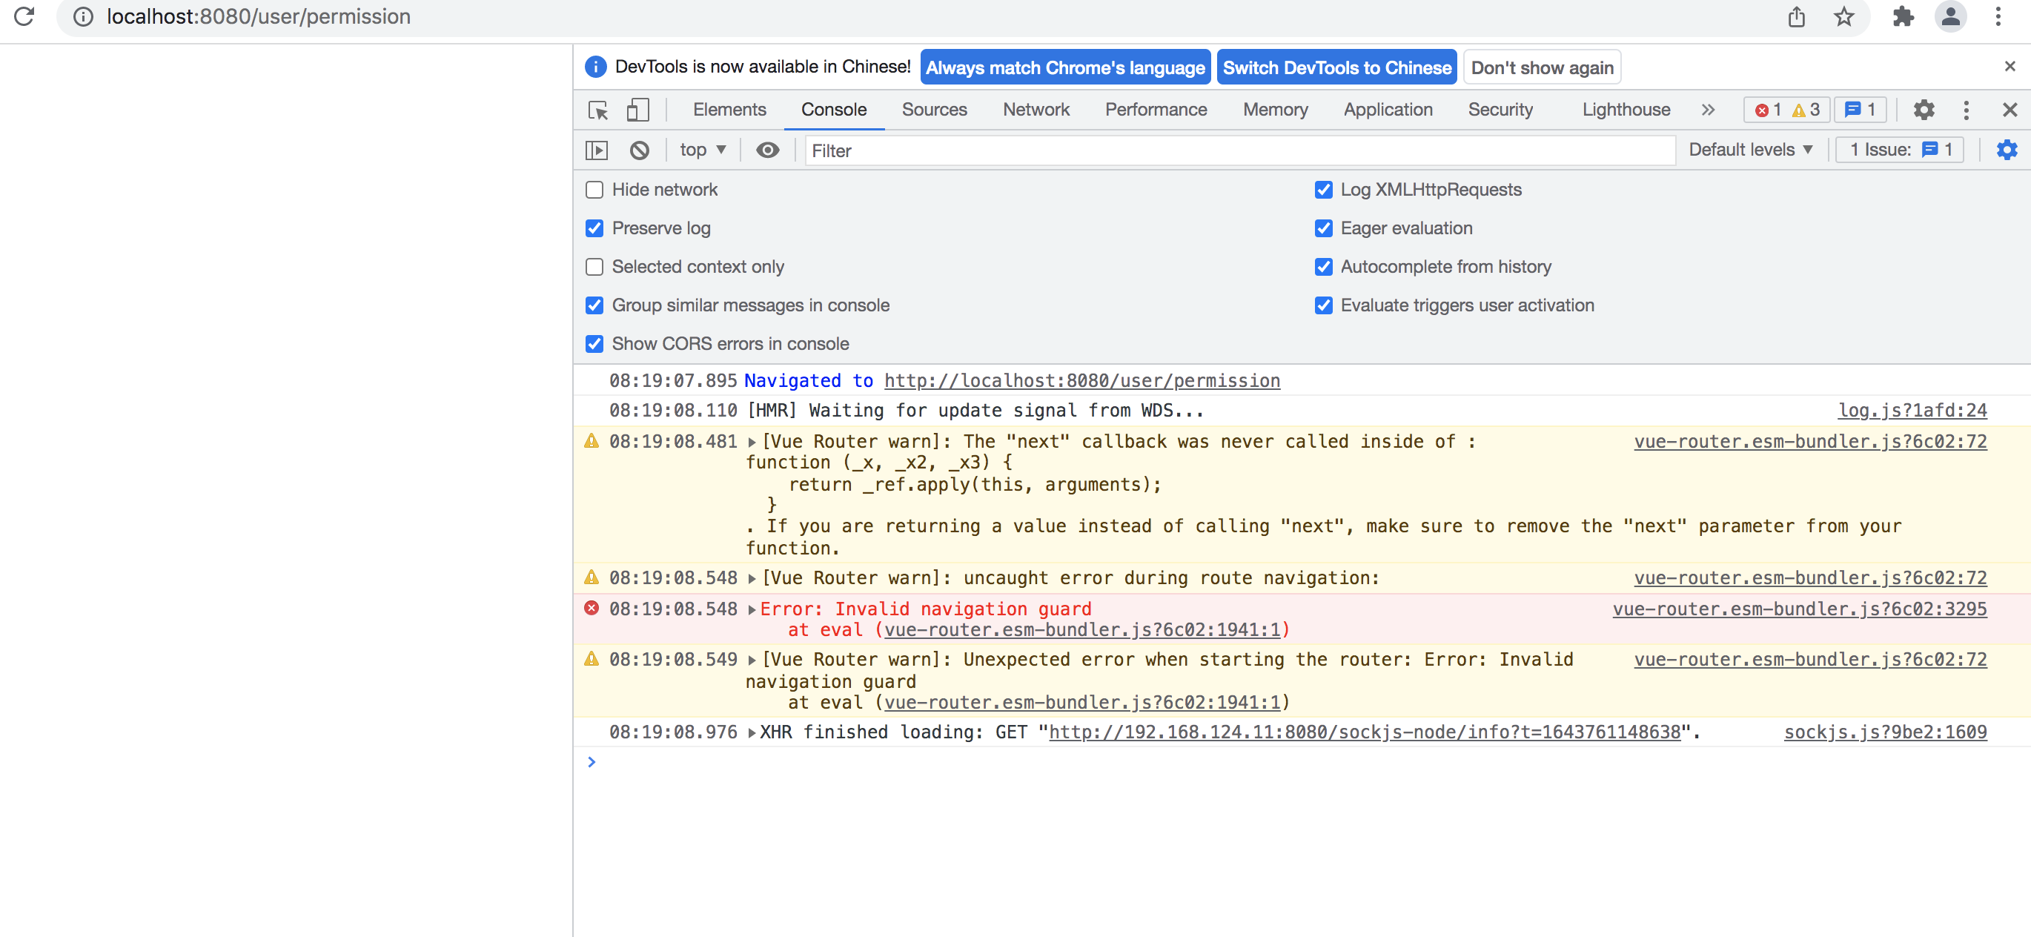Toggle Log XMLHttpRequests checkbox
This screenshot has width=2031, height=937.
1323,190
